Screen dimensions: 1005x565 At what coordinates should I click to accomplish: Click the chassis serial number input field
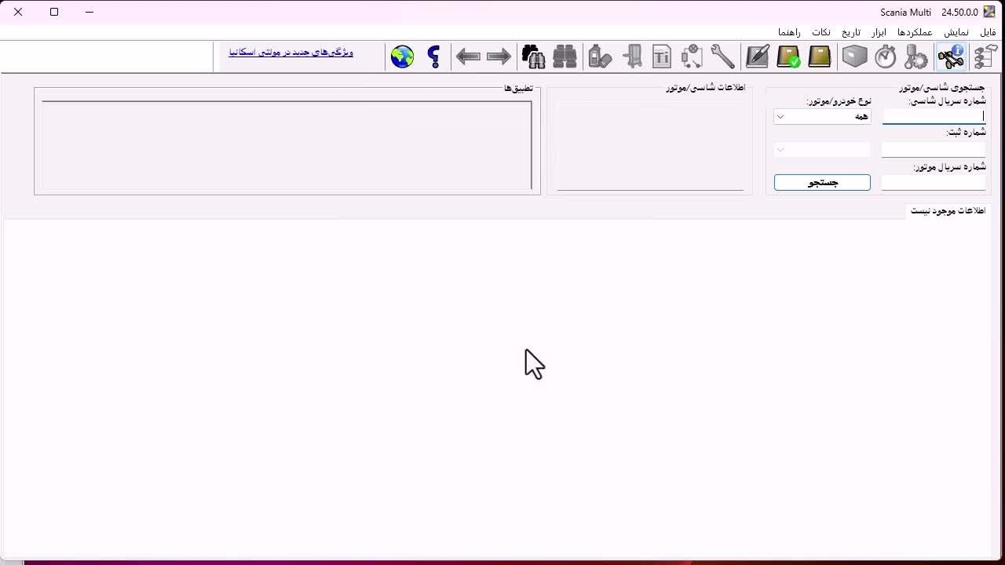[933, 117]
